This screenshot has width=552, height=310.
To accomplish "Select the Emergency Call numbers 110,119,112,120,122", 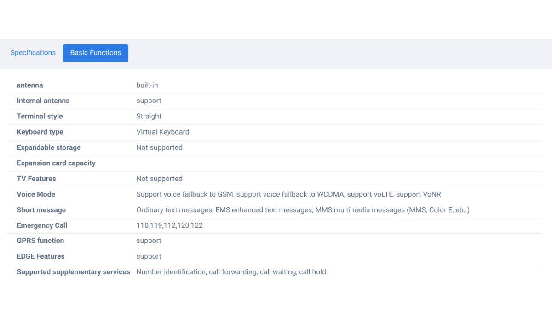I will pyautogui.click(x=169, y=225).
